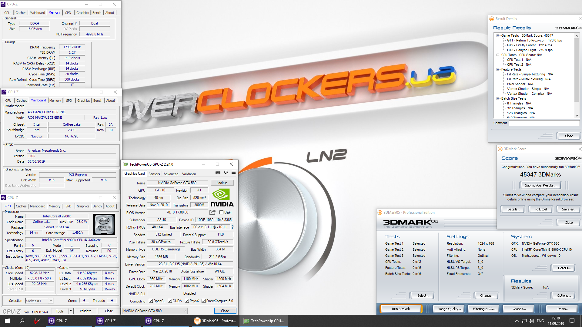This screenshot has width=582, height=327.
Task: Click Run 3DMark button
Action: (x=401, y=309)
